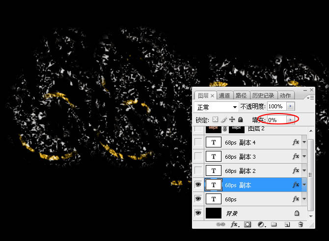Create a new group folder
This screenshot has height=241, width=329.
(274, 224)
